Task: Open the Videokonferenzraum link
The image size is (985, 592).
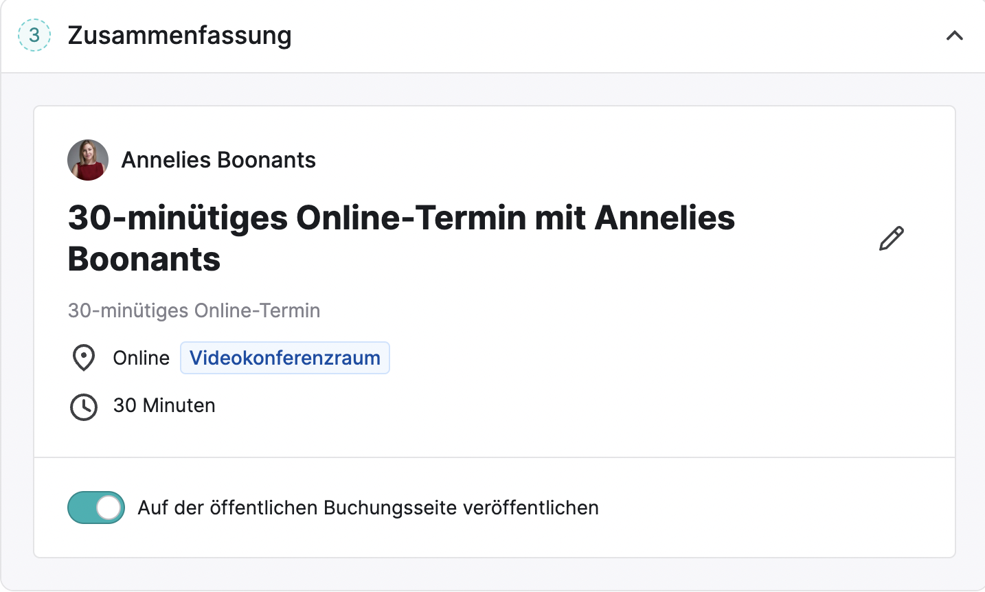Action: 285,358
